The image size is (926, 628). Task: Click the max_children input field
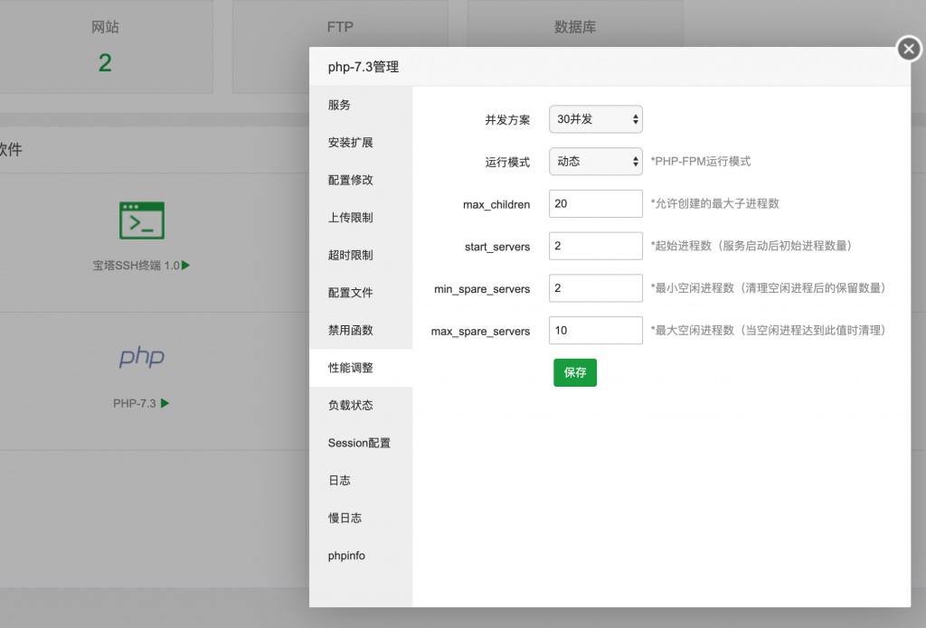click(x=595, y=203)
